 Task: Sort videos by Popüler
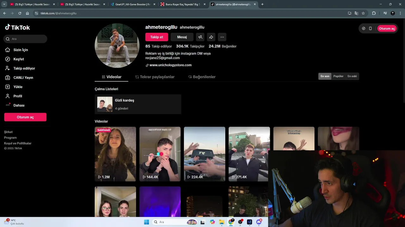(x=338, y=76)
